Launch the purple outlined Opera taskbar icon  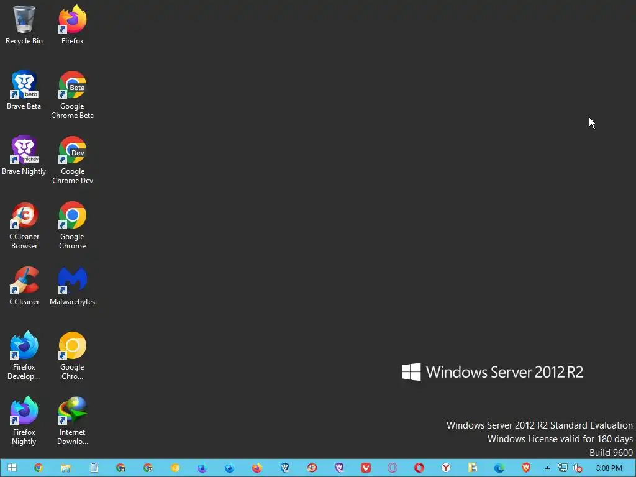click(x=393, y=468)
